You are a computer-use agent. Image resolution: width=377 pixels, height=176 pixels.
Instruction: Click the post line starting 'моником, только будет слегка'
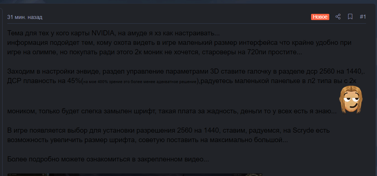pos(172,112)
